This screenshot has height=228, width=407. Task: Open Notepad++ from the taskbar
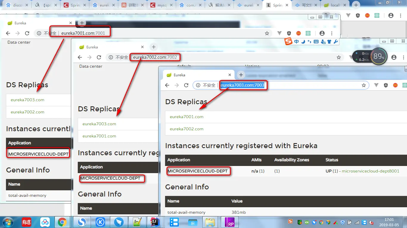(x=137, y=222)
